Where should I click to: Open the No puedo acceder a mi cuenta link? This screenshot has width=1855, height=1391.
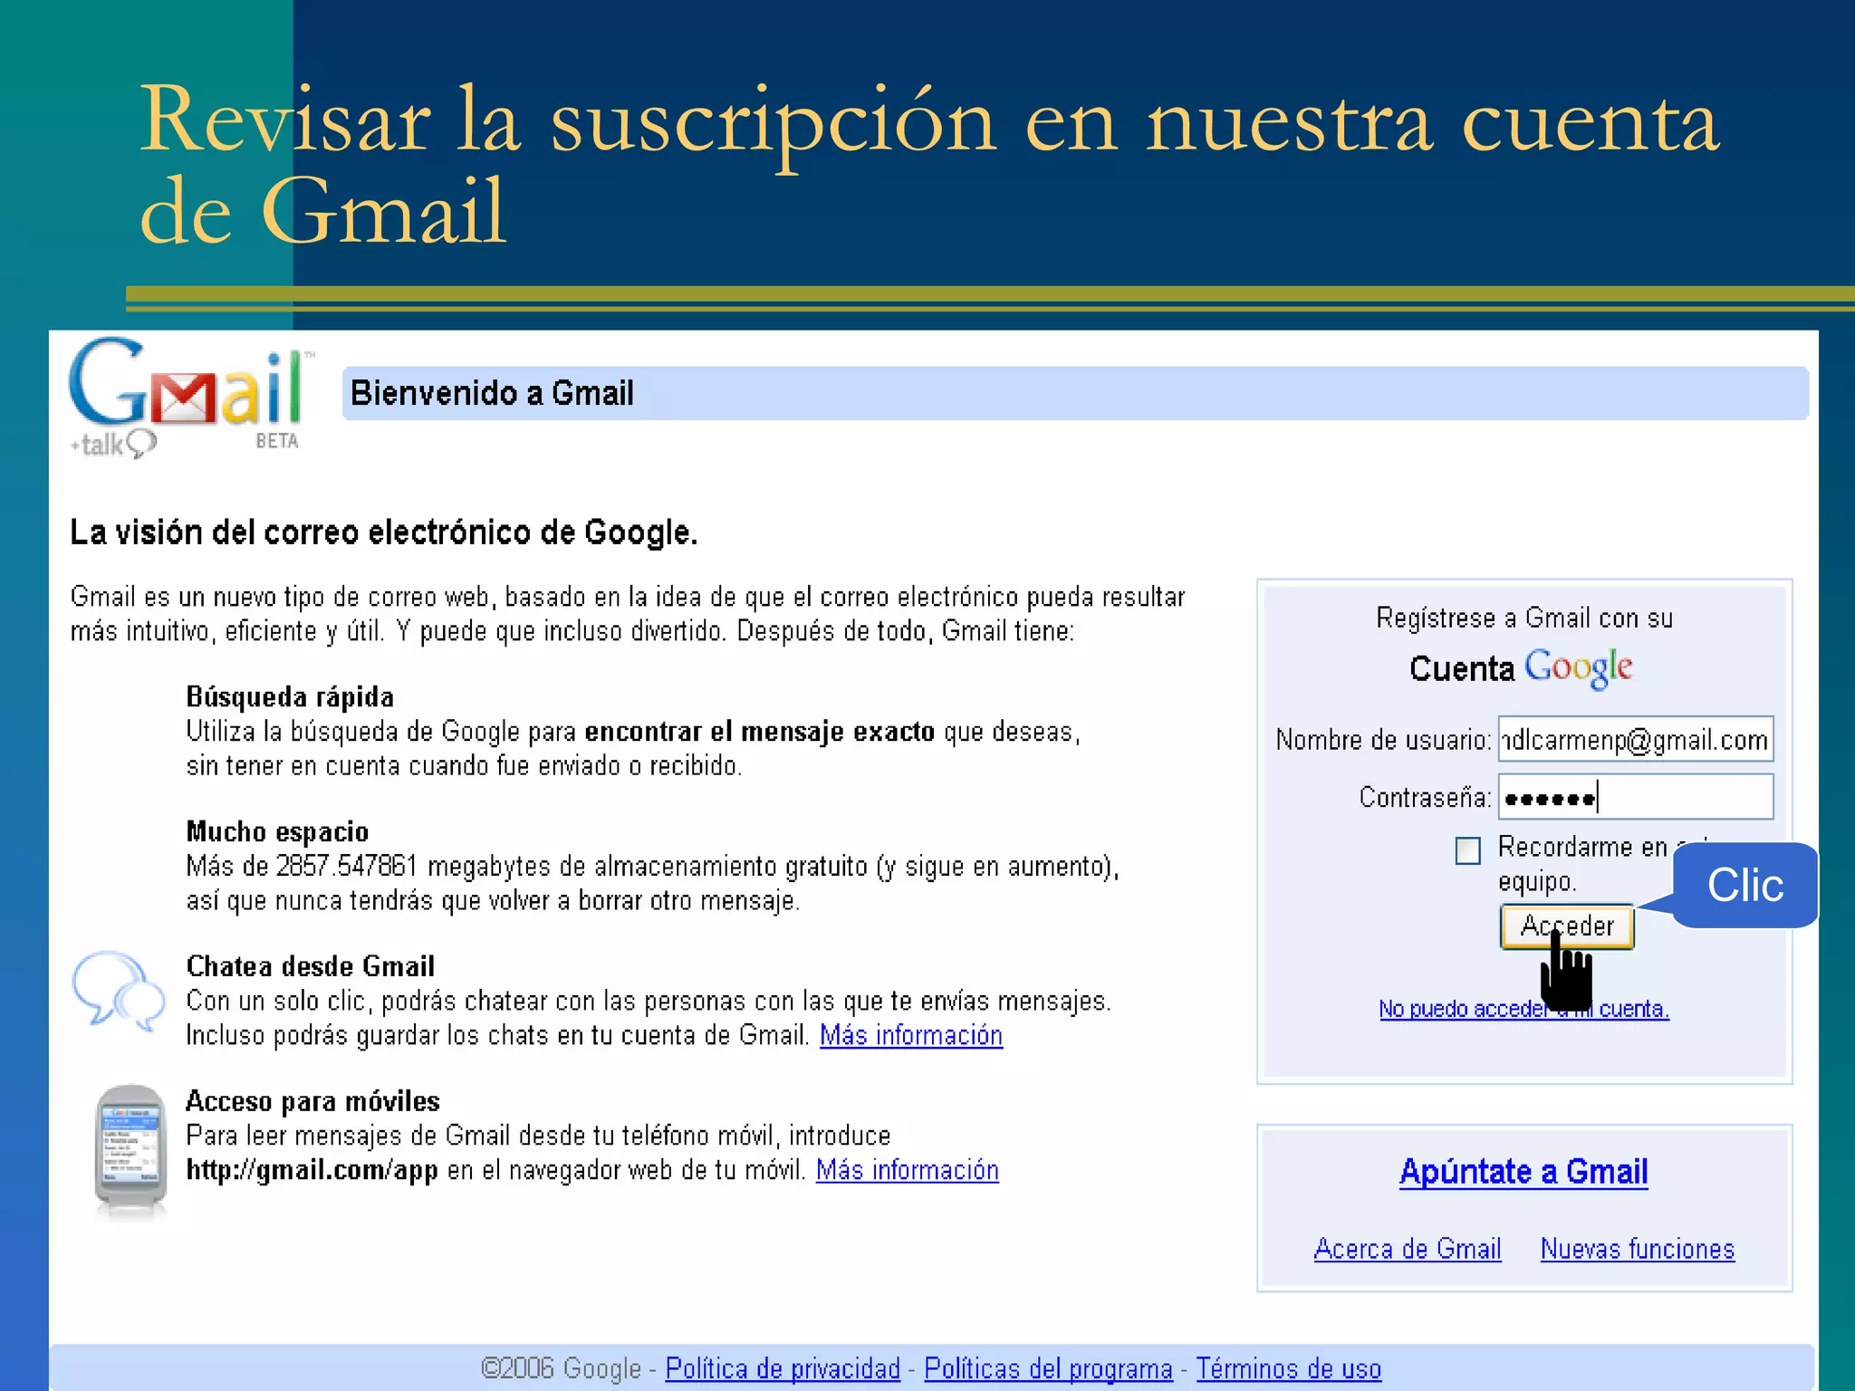pos(1523,1009)
